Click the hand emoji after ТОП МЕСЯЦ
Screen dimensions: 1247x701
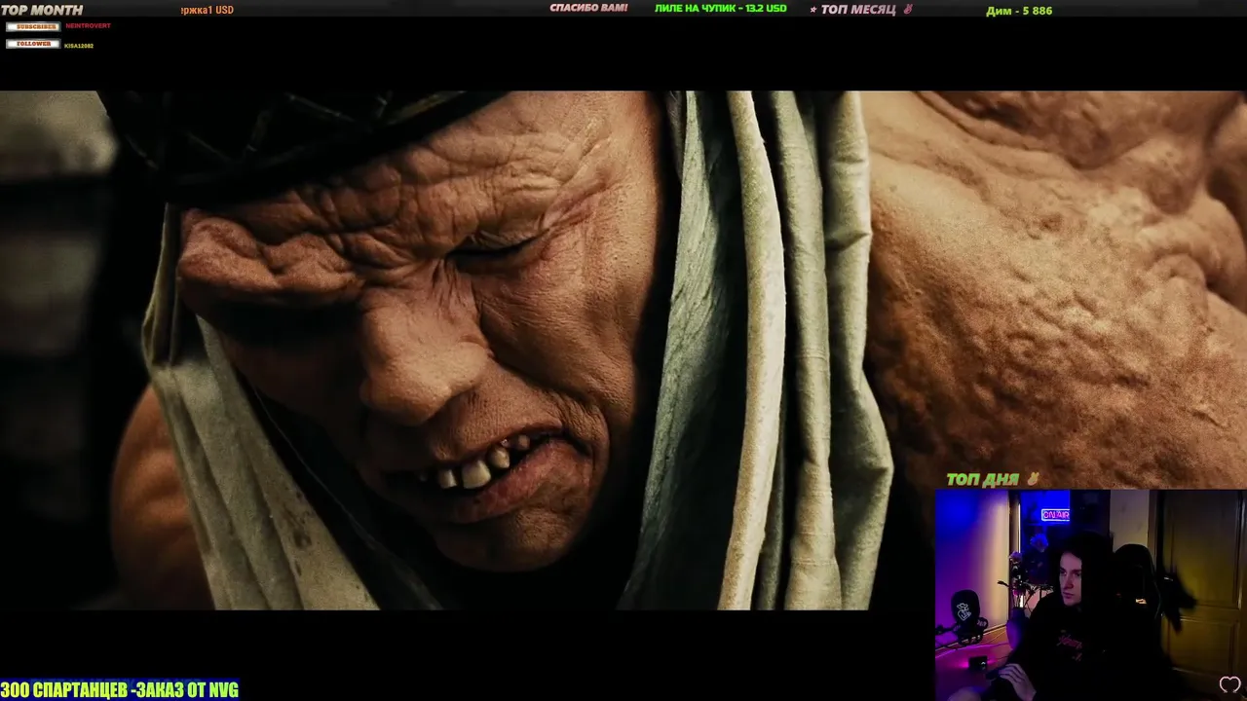(908, 9)
